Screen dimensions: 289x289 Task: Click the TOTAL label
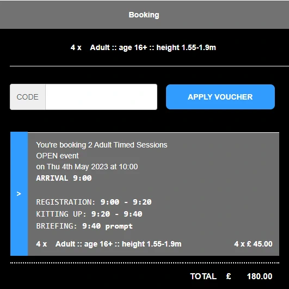(x=204, y=276)
